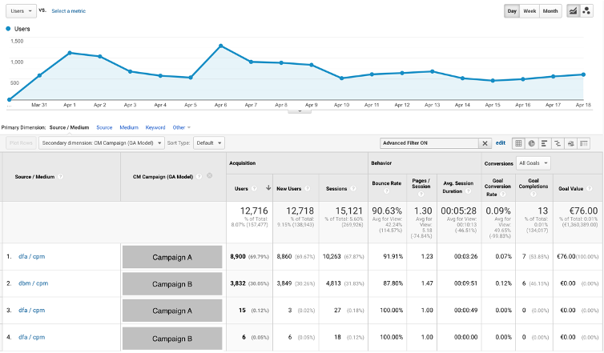
Task: Switch primary dimension to Keyword
Action: (x=155, y=127)
